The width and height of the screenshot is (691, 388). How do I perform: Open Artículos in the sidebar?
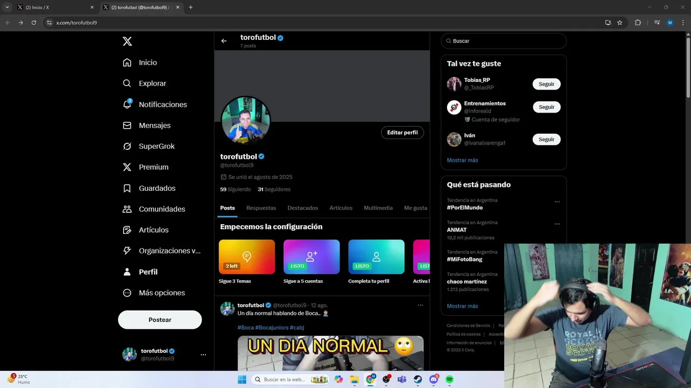tap(145, 230)
